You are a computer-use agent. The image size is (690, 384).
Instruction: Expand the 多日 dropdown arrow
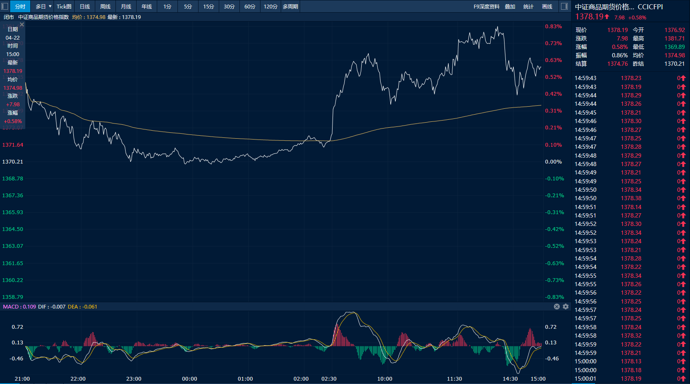(50, 6)
